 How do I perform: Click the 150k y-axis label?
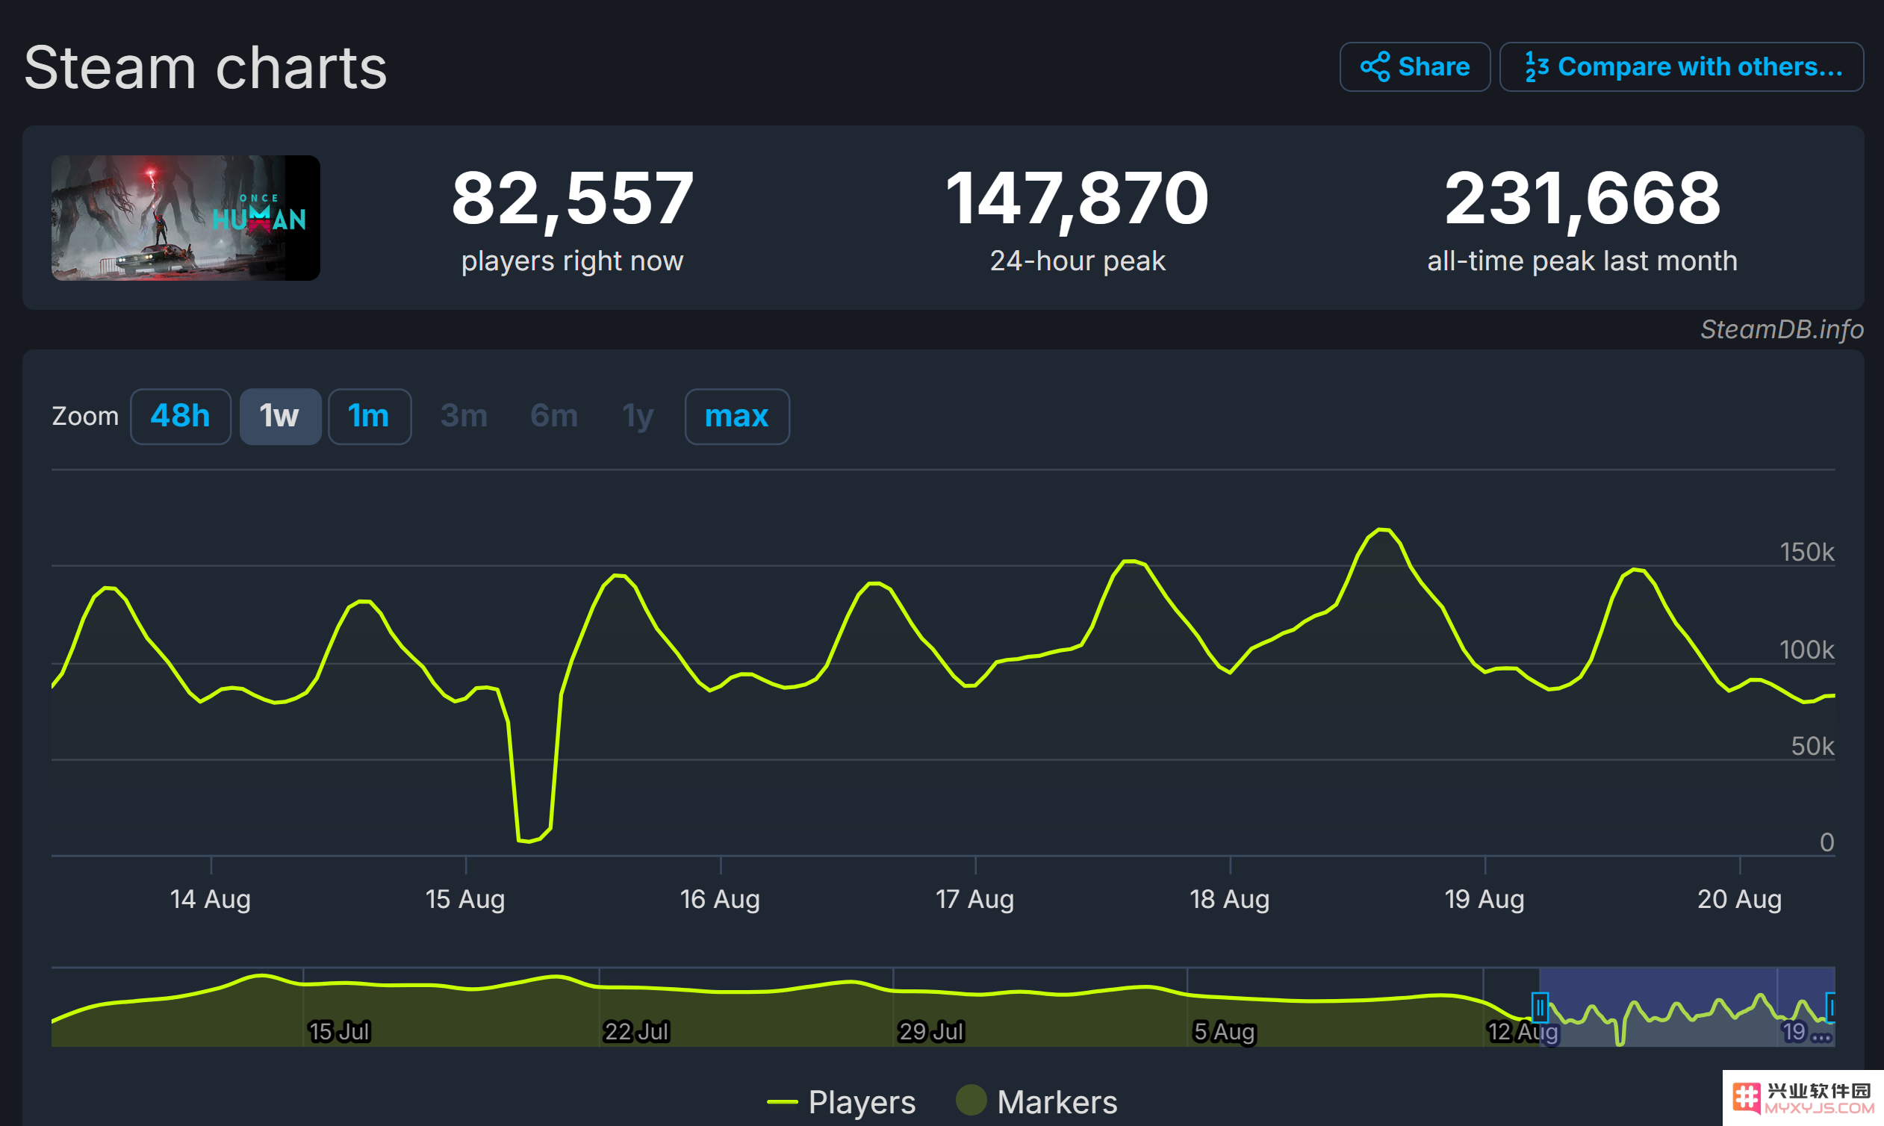pos(1807,553)
